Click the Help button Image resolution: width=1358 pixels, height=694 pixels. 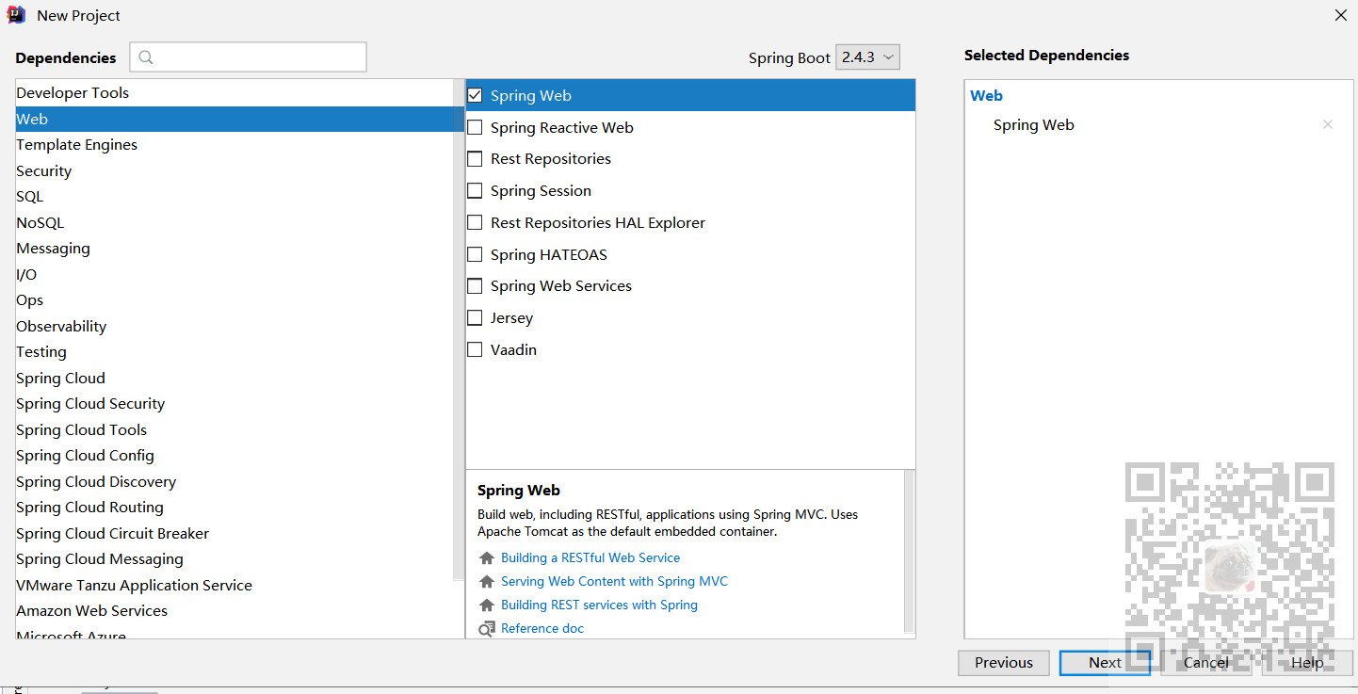tap(1307, 663)
